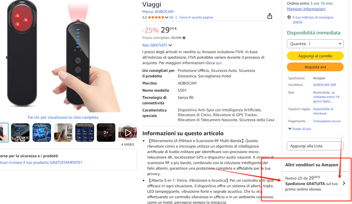Click the price info icon beside 39,99€
The width and height of the screenshot is (352, 204).
(184, 38)
